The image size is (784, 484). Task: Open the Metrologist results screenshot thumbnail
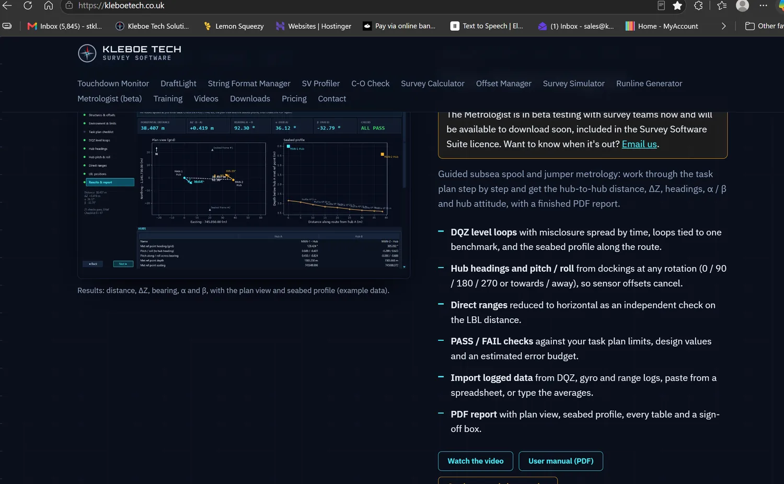pos(244,194)
